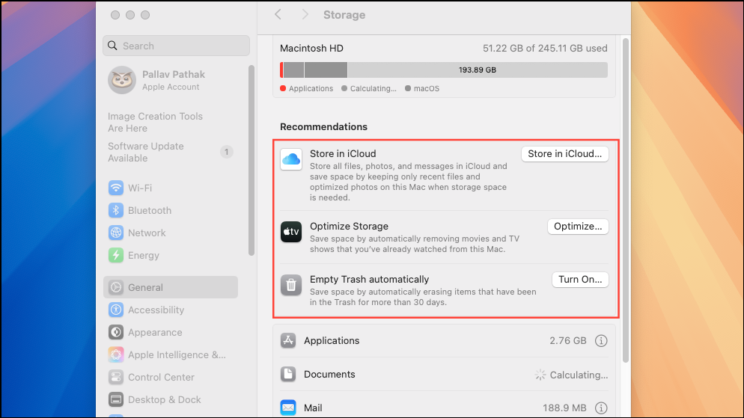Click the Applications App Store icon
Screen dimensions: 744x418
point(288,340)
